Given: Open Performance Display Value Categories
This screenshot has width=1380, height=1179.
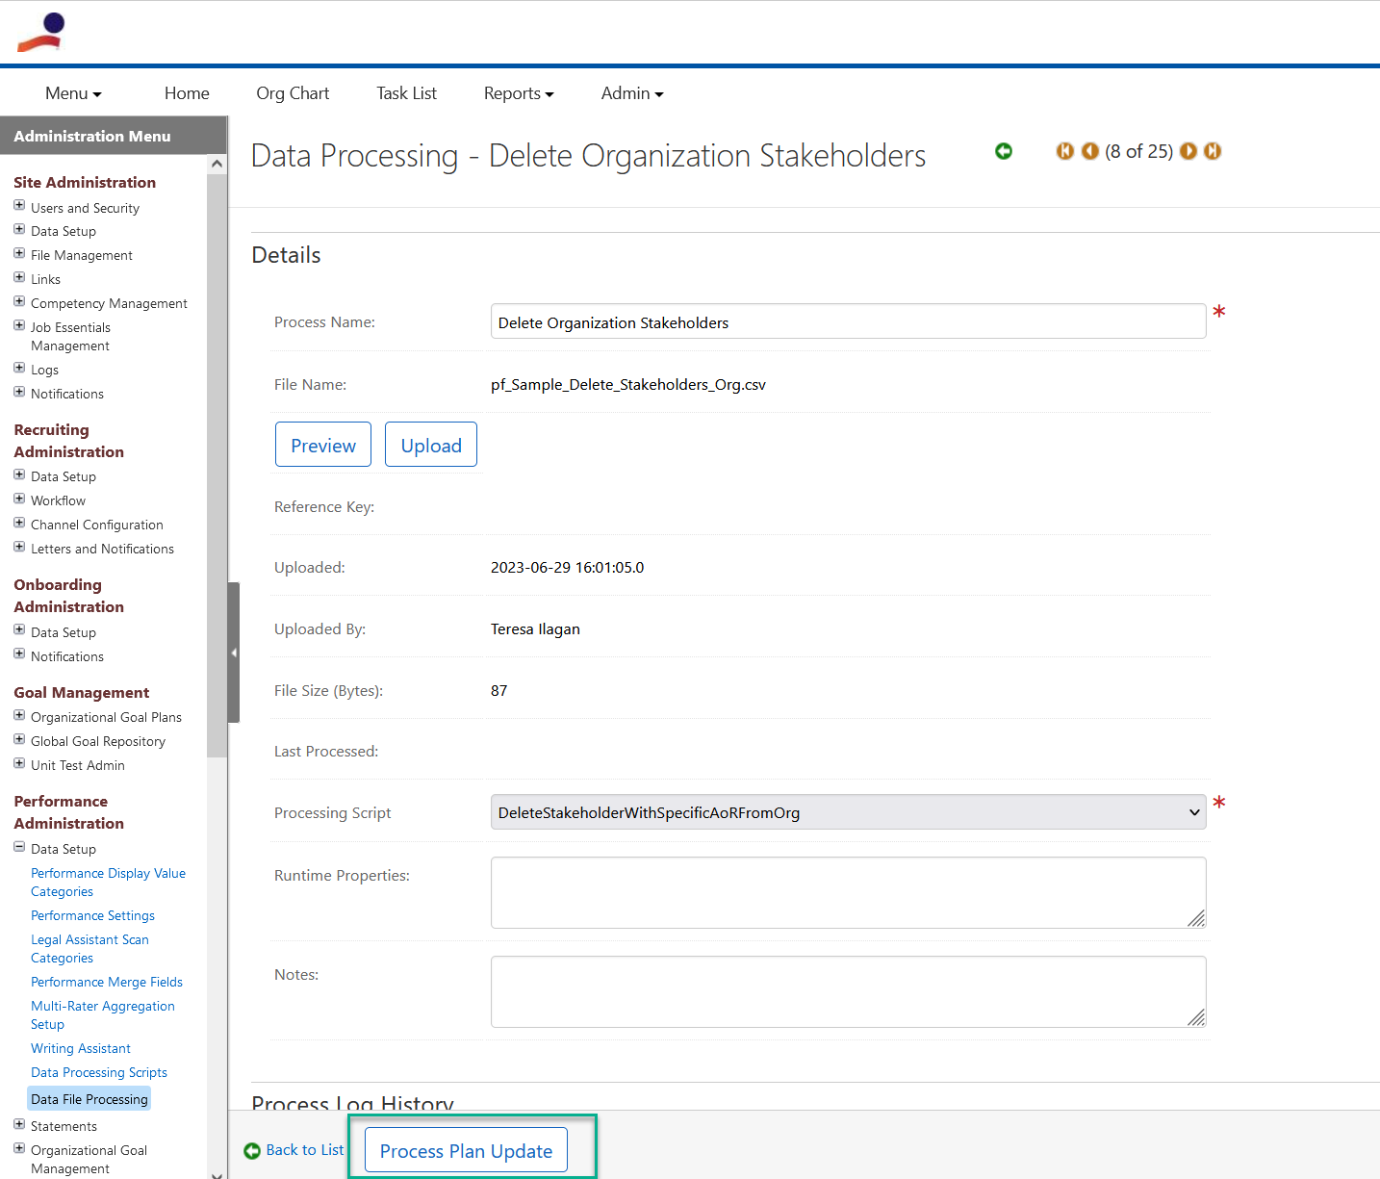Looking at the screenshot, I should pos(108,883).
